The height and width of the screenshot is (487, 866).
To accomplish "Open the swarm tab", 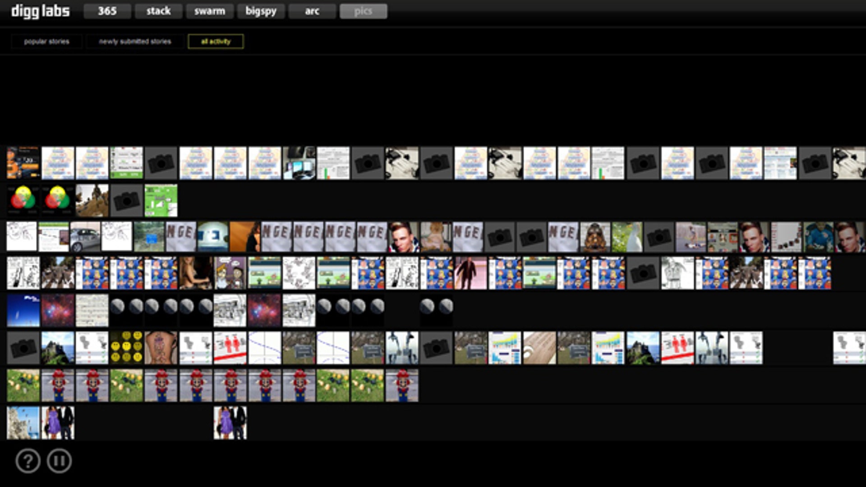I will coord(210,11).
